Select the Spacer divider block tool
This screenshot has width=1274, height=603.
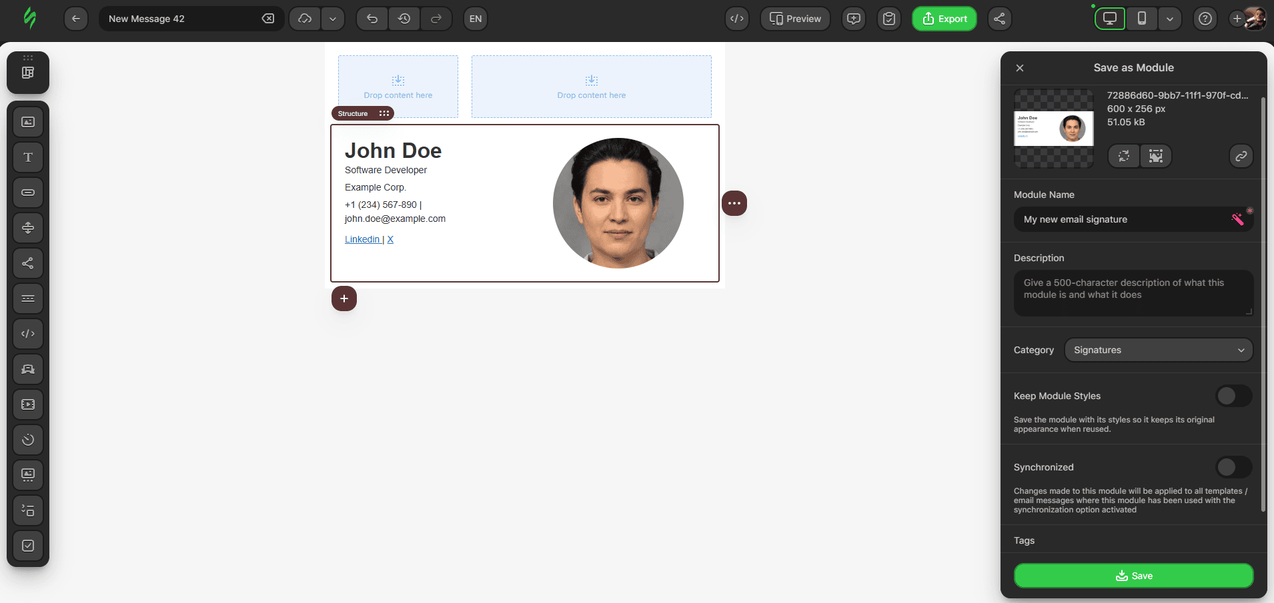point(28,228)
